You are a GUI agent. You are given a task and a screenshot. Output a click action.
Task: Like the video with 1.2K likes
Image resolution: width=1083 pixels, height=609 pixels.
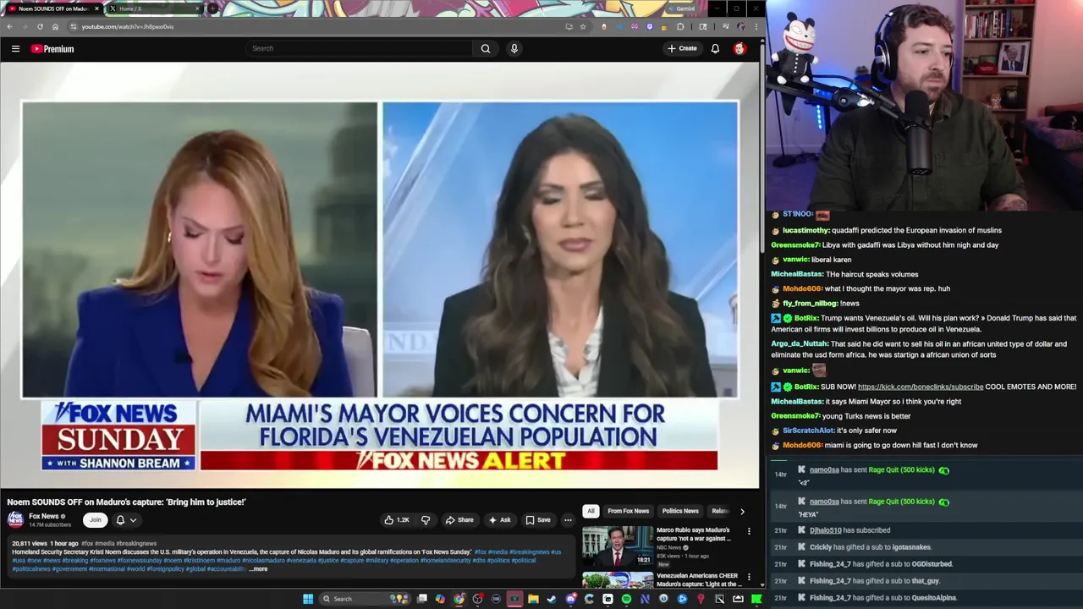point(397,520)
